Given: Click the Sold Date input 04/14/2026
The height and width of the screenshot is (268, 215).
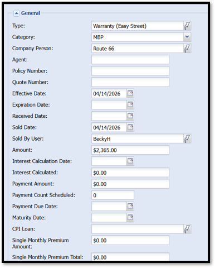Looking at the screenshot, I should (x=109, y=127).
